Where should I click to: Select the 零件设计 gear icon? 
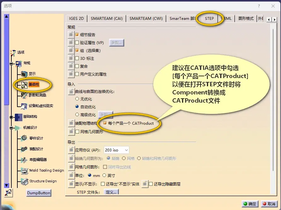[24, 138]
